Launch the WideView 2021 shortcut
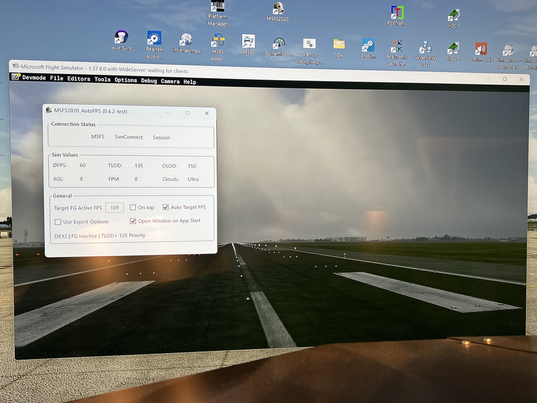Screen dimensions: 537x403 425,54
